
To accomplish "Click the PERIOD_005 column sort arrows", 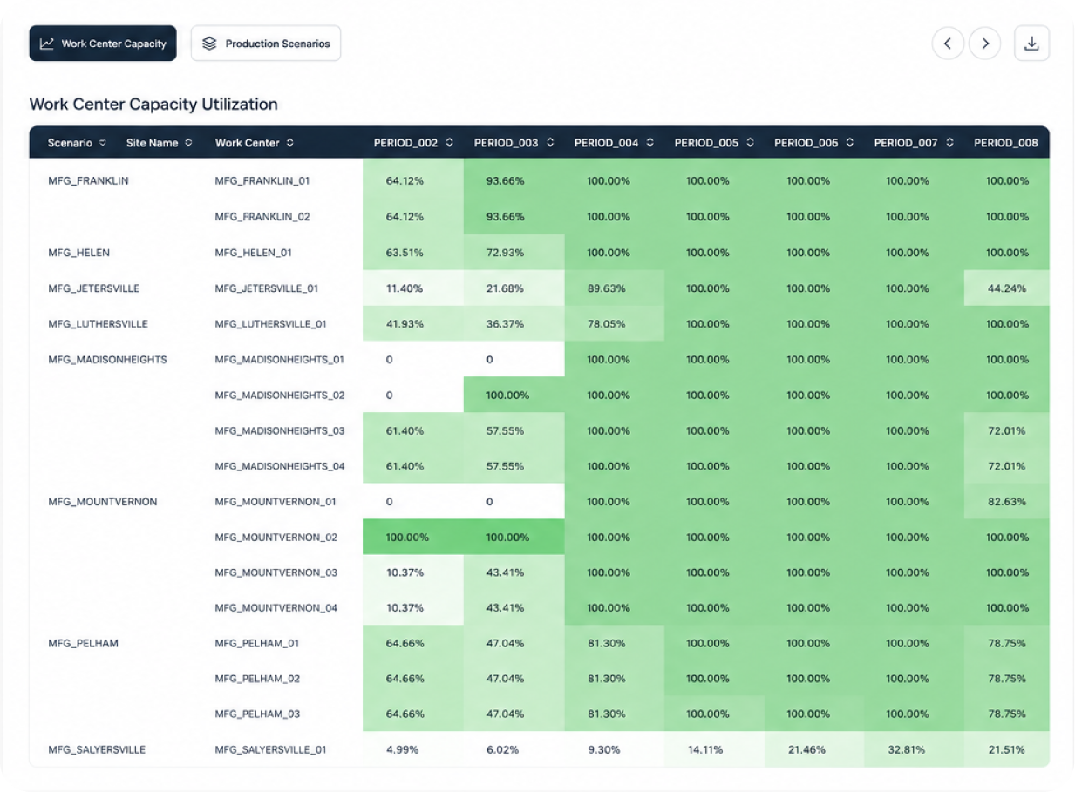I will click(x=750, y=143).
